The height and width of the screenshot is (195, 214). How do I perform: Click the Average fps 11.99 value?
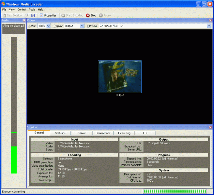point(61,176)
